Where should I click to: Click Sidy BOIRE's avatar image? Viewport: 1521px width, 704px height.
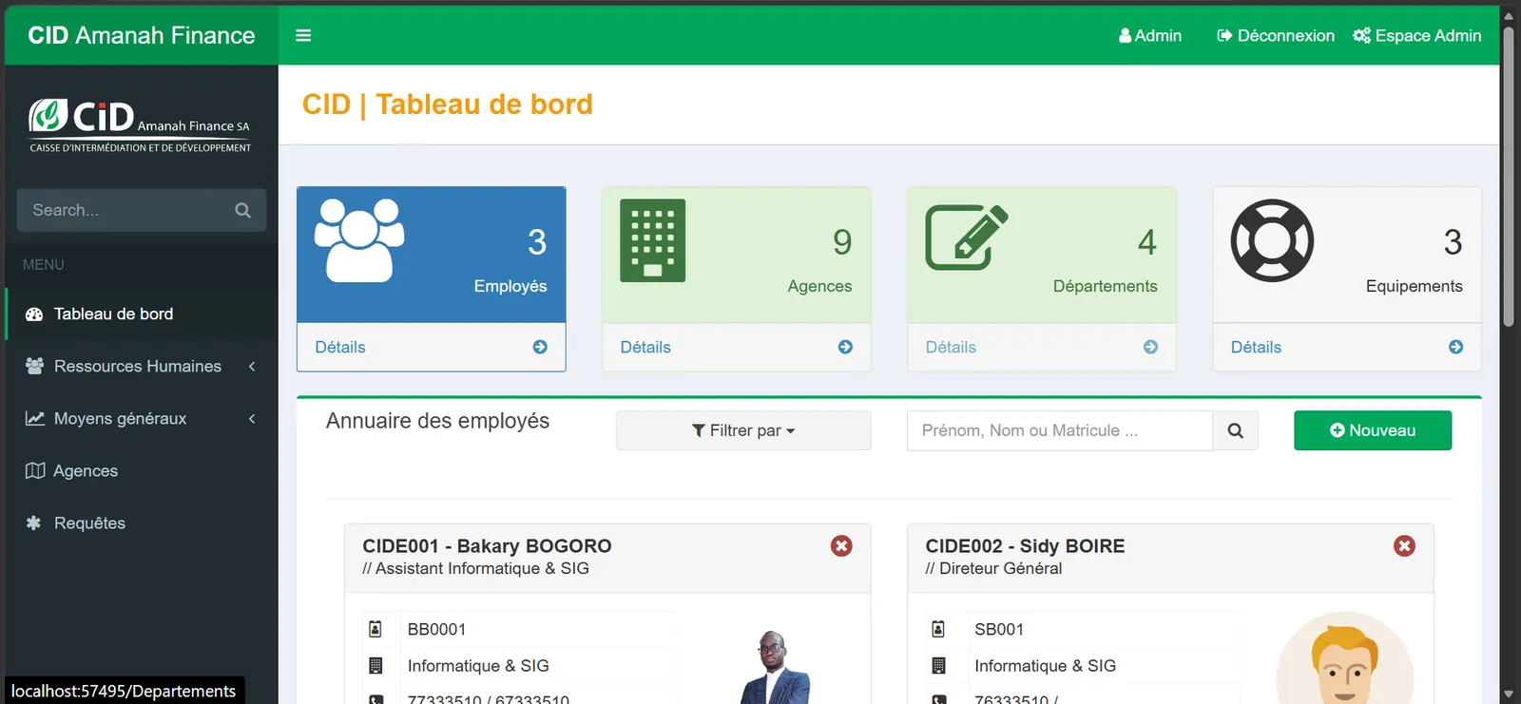(1345, 658)
